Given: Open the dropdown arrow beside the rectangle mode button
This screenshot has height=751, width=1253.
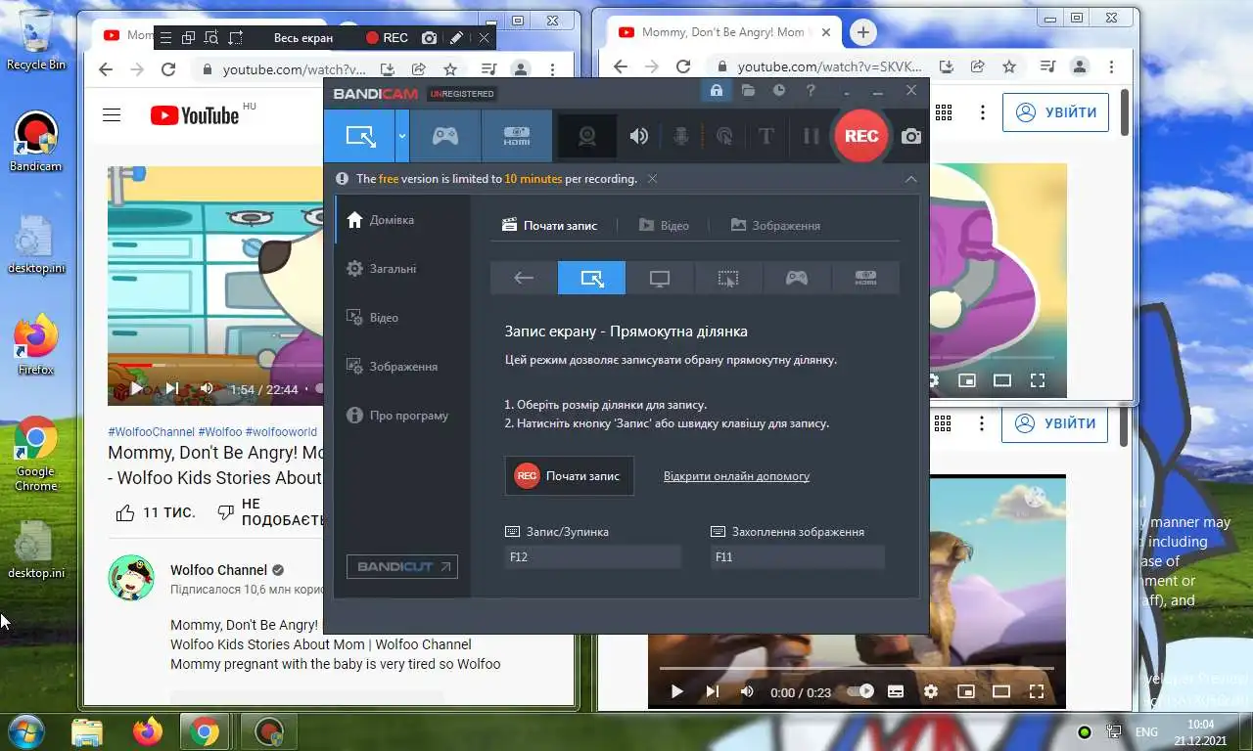Looking at the screenshot, I should coord(402,136).
